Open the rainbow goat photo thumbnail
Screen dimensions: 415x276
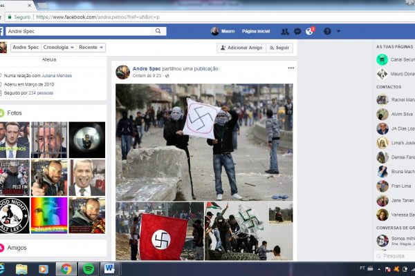[x=49, y=215]
